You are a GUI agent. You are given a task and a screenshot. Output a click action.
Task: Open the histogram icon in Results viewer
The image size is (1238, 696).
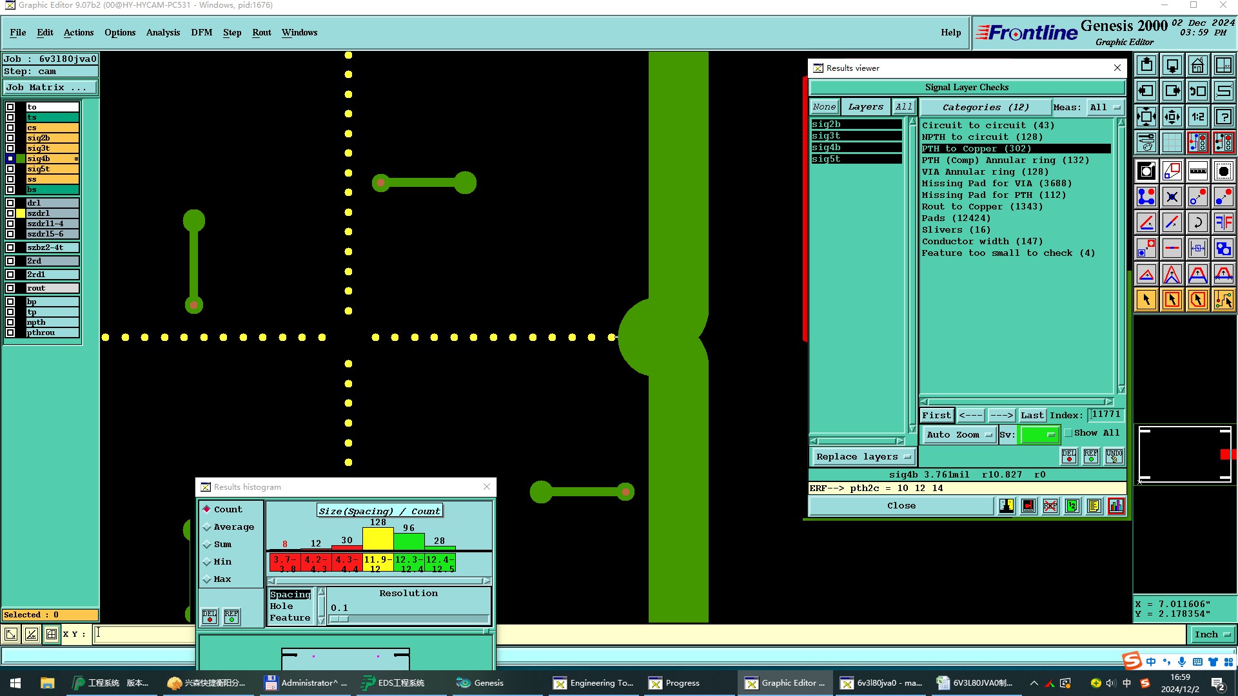tap(1115, 506)
